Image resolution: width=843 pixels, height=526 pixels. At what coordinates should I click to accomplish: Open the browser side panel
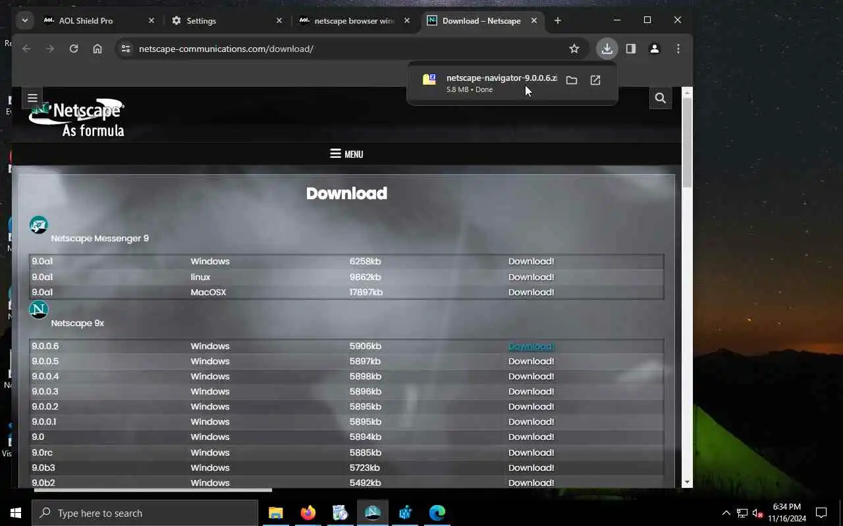pyautogui.click(x=631, y=49)
